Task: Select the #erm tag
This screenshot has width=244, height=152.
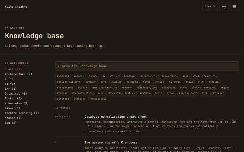Action: tap(103, 82)
